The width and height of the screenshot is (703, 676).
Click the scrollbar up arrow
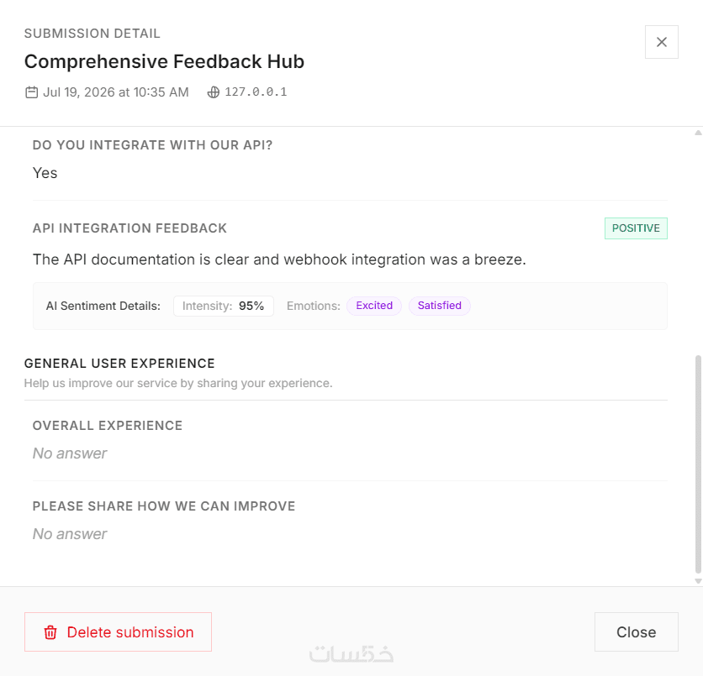pos(698,133)
